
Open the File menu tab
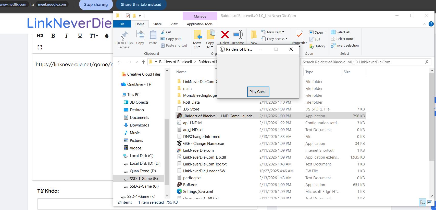(x=122, y=24)
